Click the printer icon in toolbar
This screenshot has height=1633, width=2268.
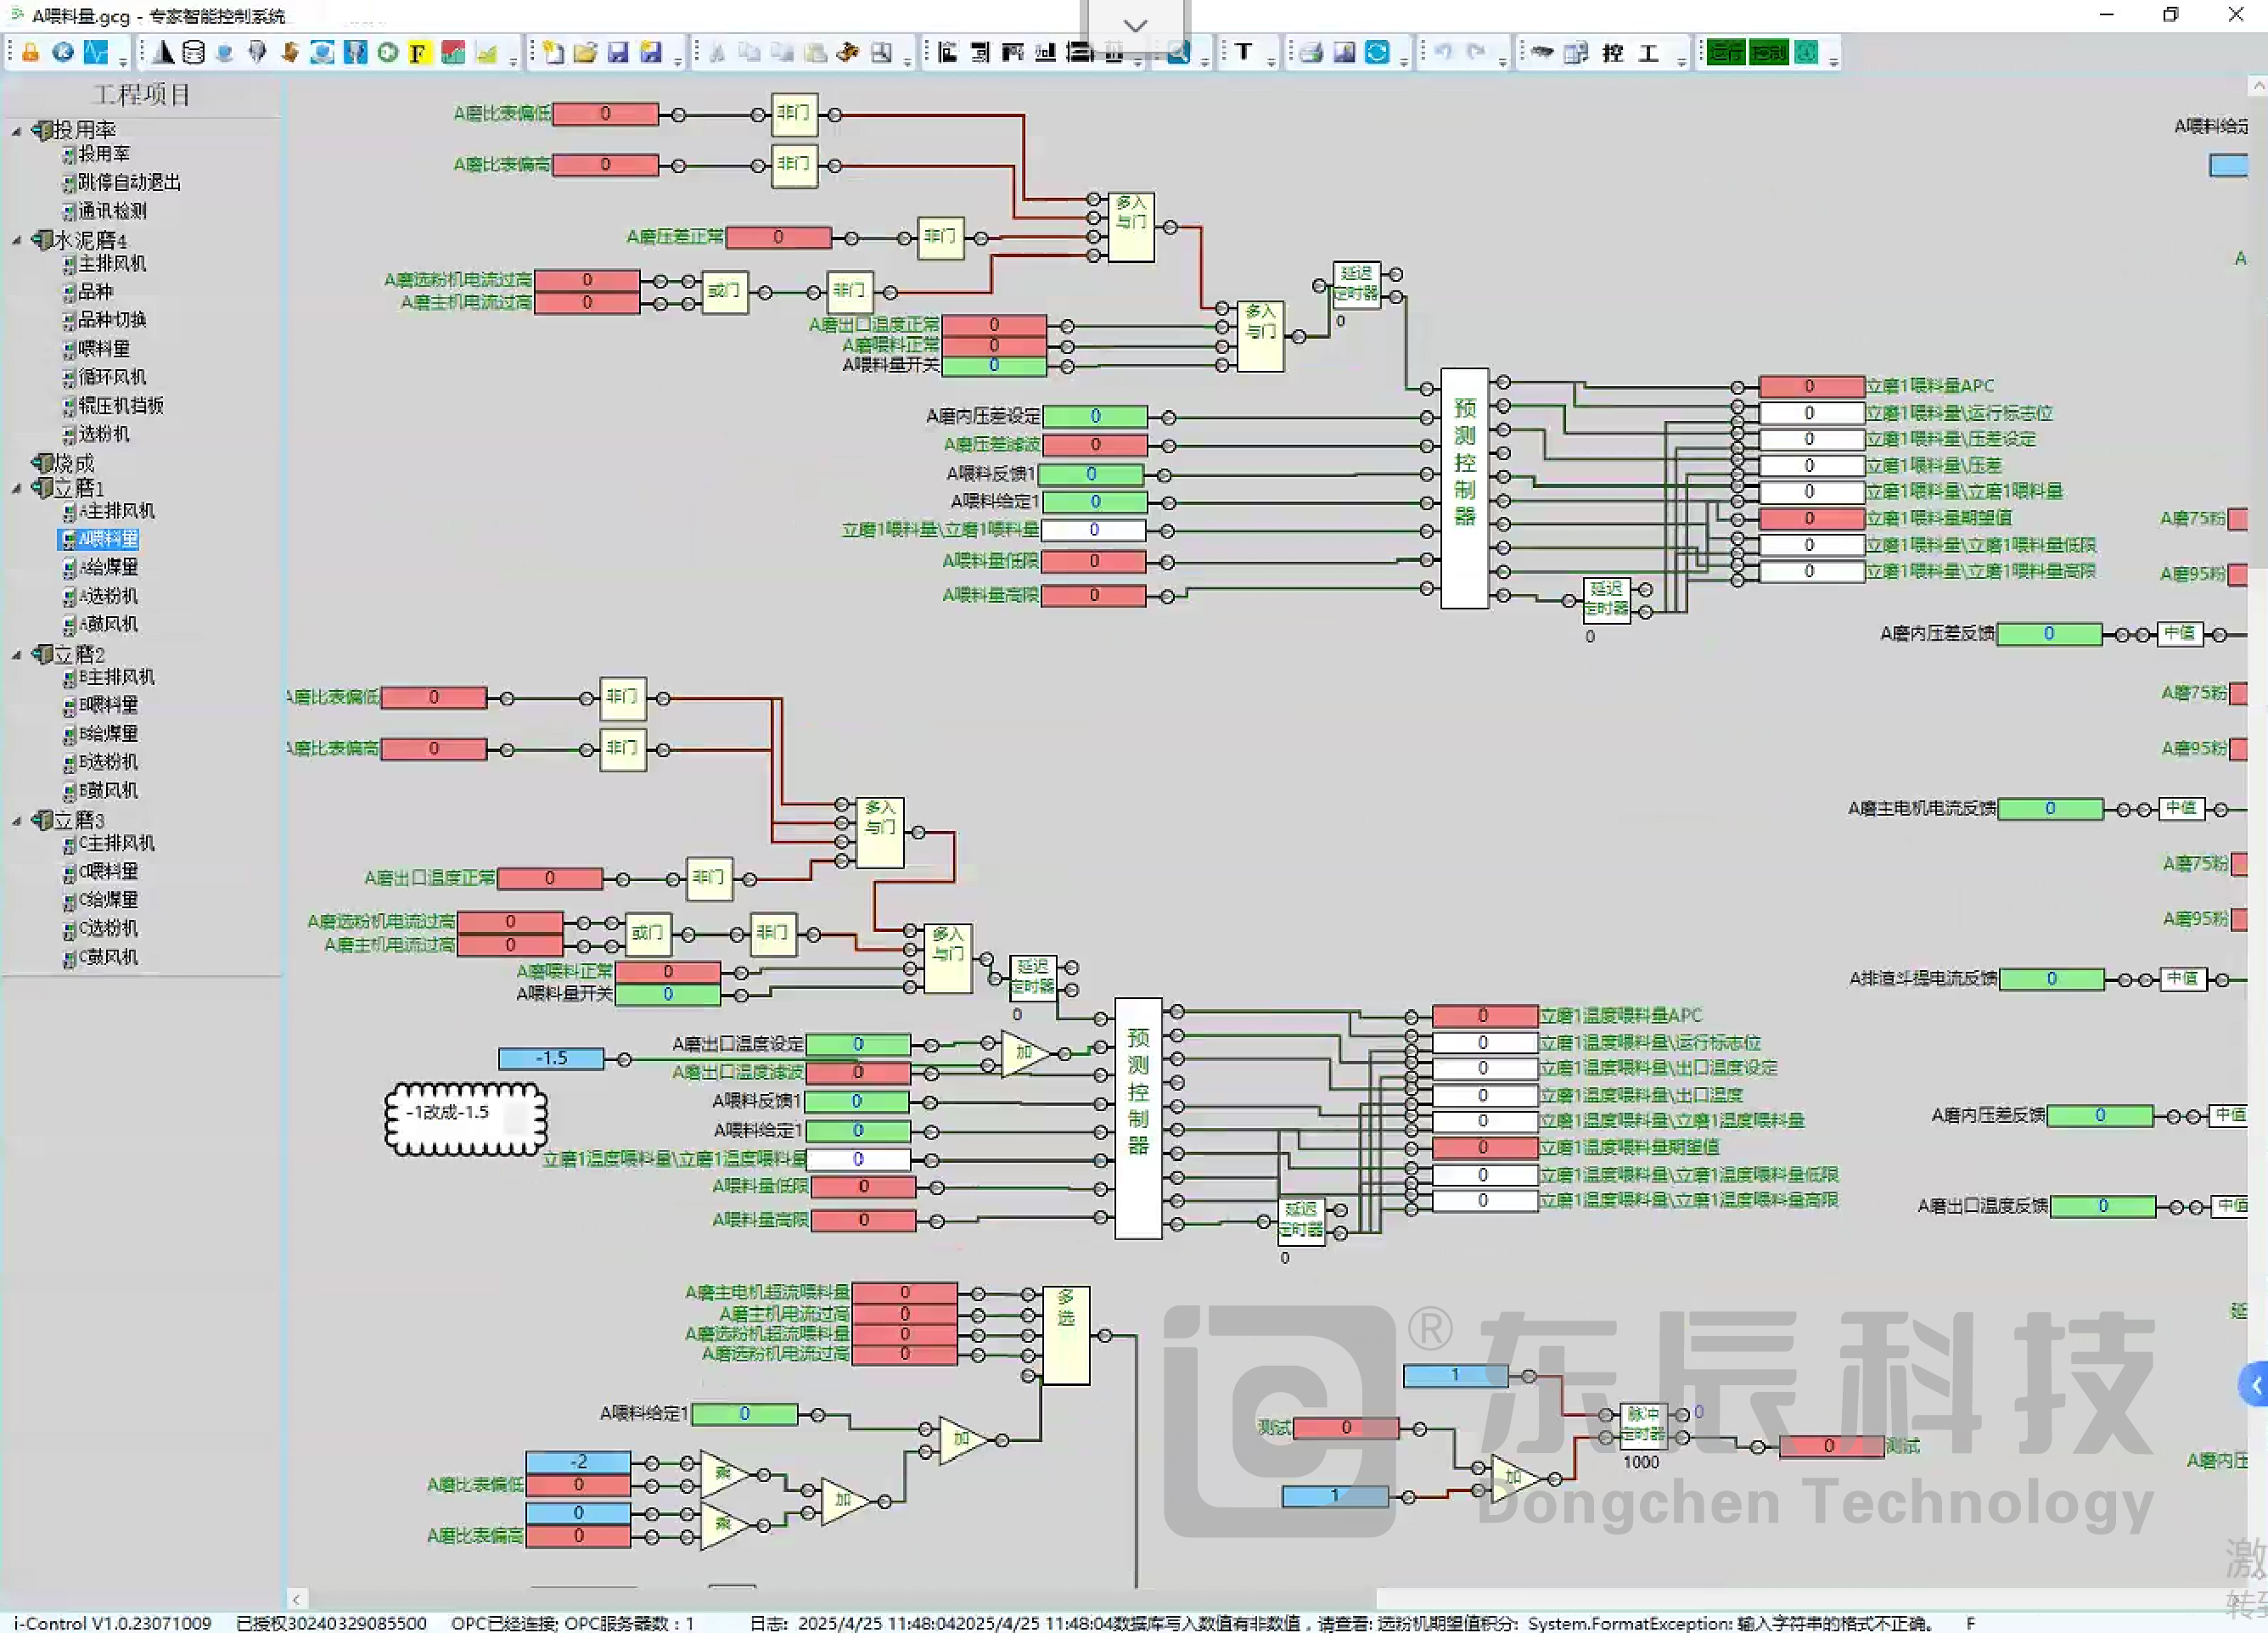click(x=1311, y=52)
